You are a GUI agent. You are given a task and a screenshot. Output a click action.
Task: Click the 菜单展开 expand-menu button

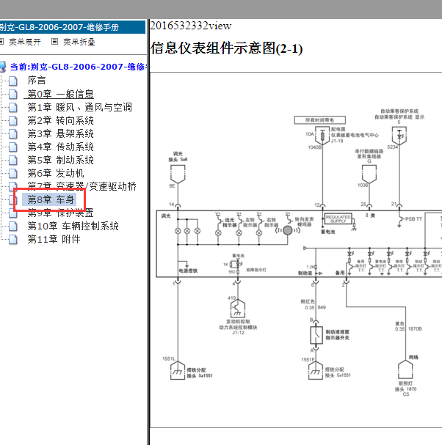pos(25,42)
